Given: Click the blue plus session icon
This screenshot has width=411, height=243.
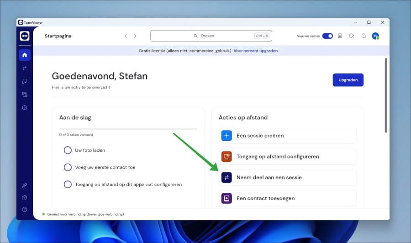Looking at the screenshot, I should point(227,135).
